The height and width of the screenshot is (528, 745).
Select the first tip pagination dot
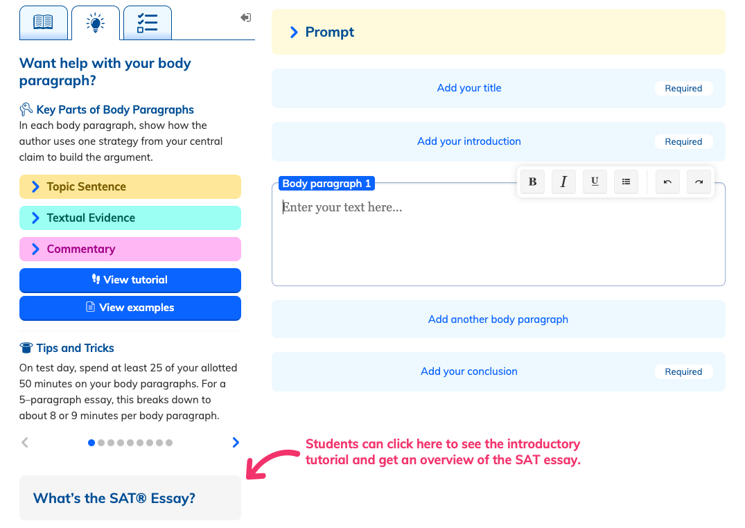pos(91,443)
